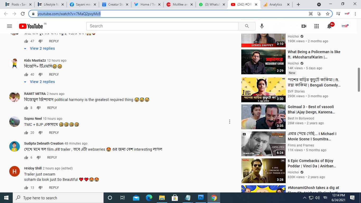Open Sopno Neel's channel avatar
This screenshot has height=203, width=361.
click(x=15, y=122)
